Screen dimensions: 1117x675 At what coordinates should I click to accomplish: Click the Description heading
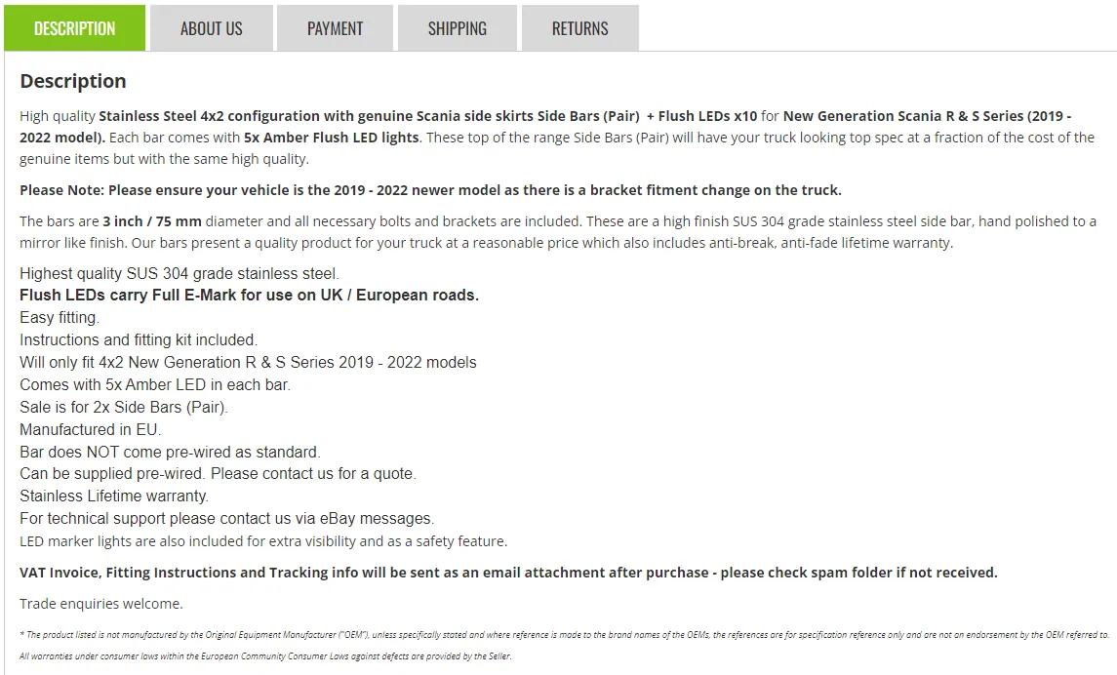coord(72,81)
